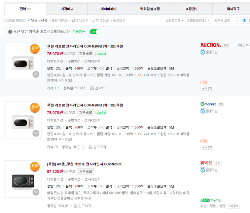
Task: Switch to the 네이버페이 tab
Action: click(108, 9)
